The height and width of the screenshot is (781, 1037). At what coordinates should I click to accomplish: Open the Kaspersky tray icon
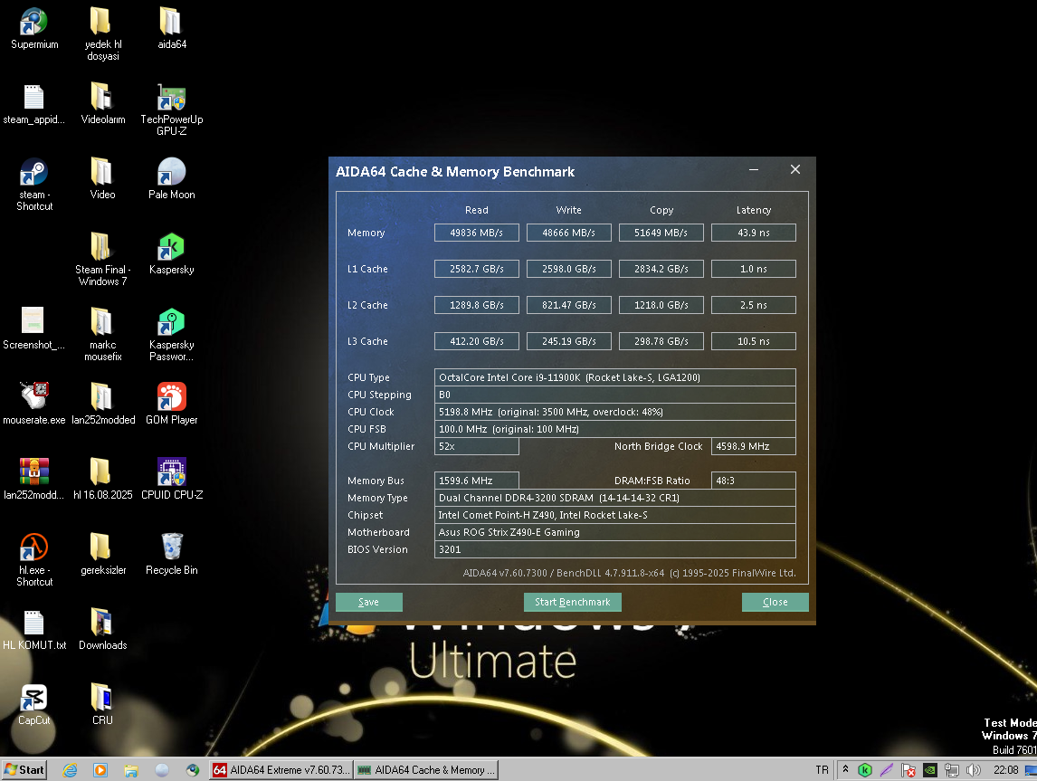(865, 770)
